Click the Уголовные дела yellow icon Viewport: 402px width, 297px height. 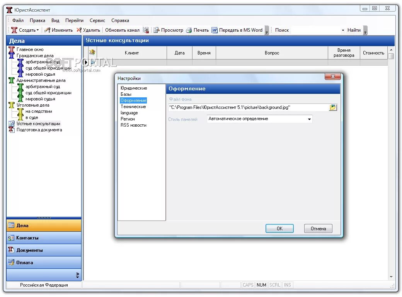pos(12,105)
